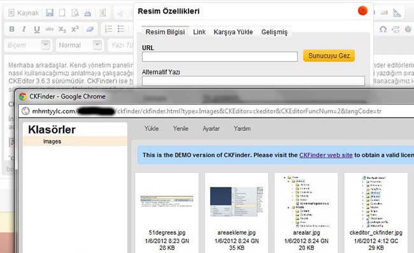Open the Yazı Türü font dropdown
Viewport: 414px width, 253px height.
(x=120, y=45)
